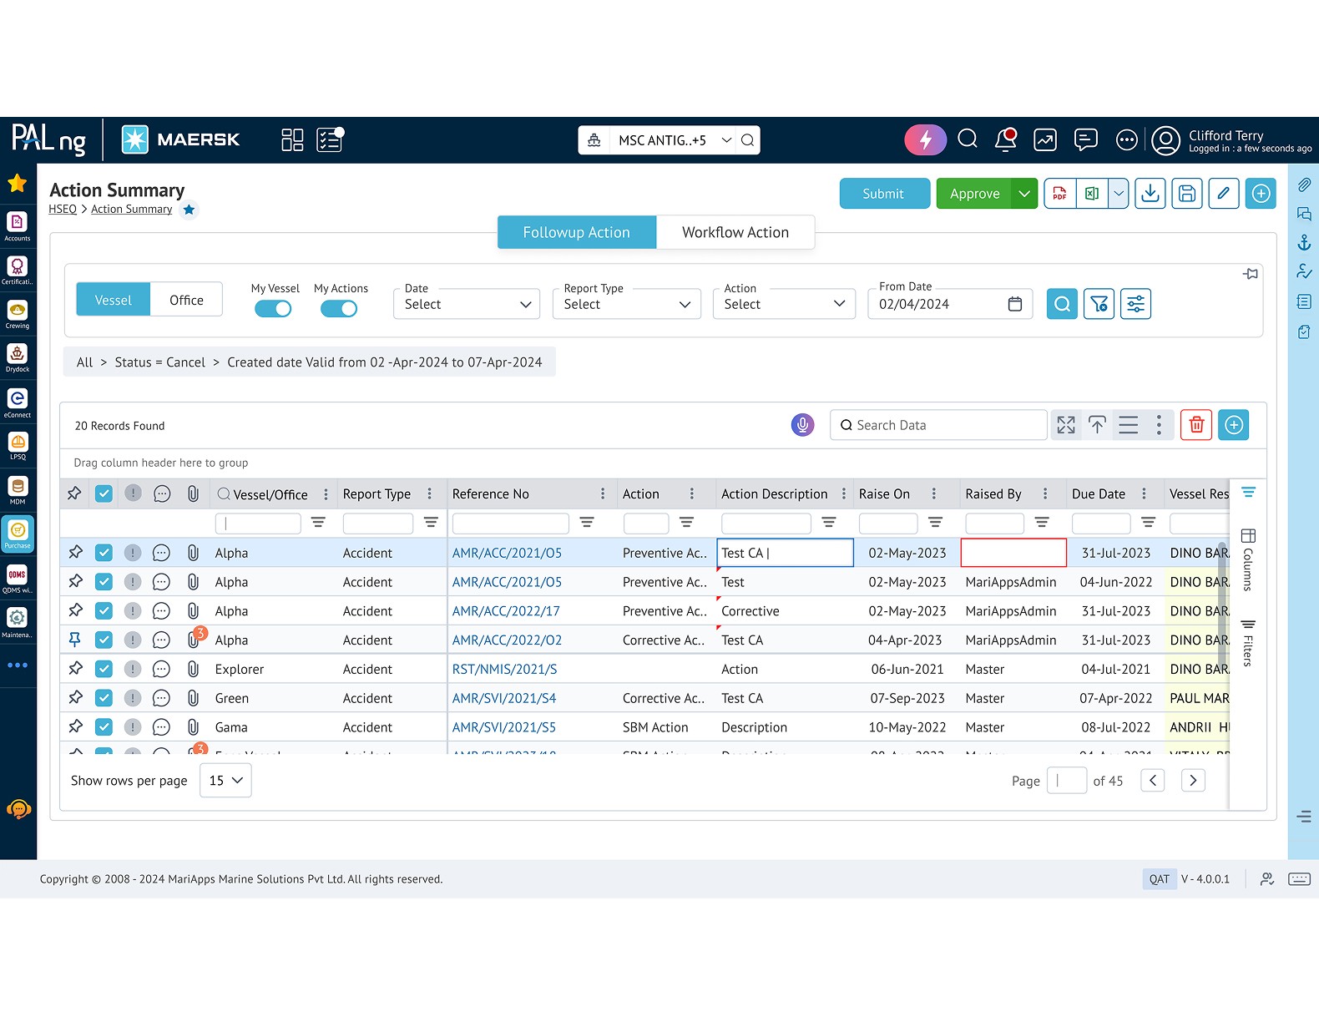Uncheck the Gama row checkbox
Image resolution: width=1319 pixels, height=1012 pixels.
[104, 726]
